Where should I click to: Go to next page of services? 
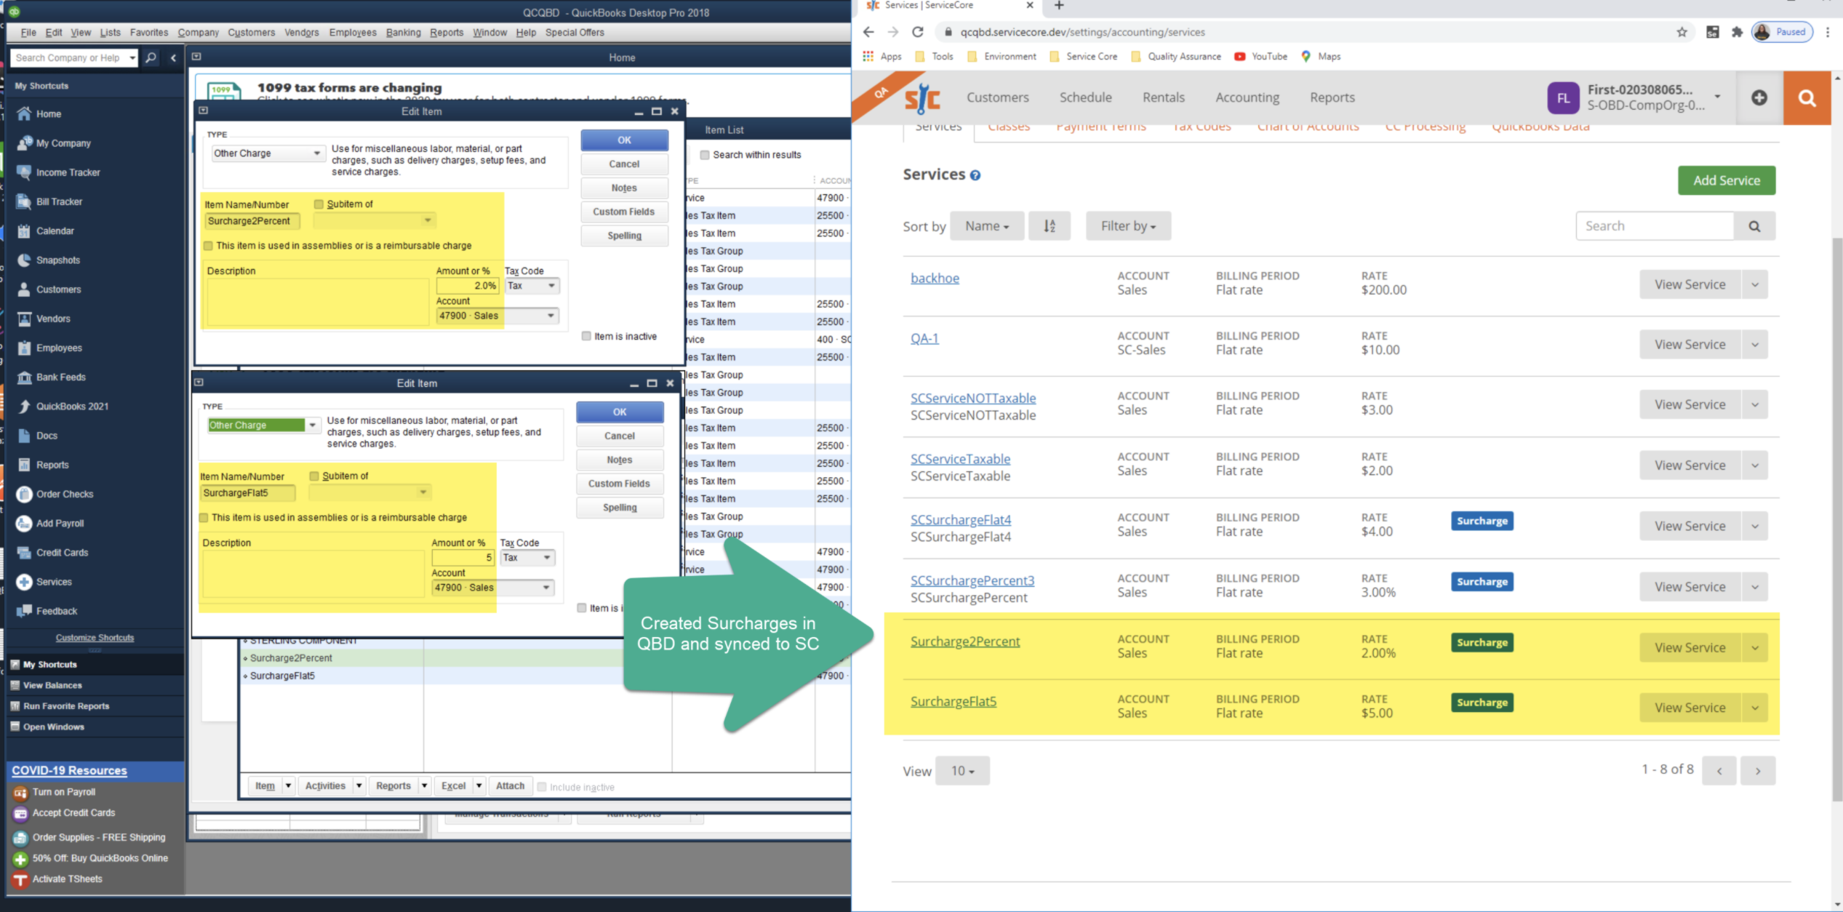pyautogui.click(x=1758, y=771)
